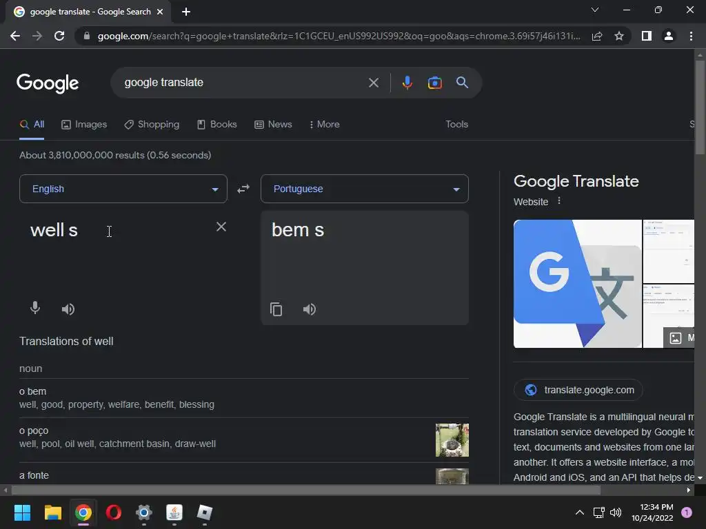
Task: Close the Google Search tab
Action: pyautogui.click(x=160, y=12)
